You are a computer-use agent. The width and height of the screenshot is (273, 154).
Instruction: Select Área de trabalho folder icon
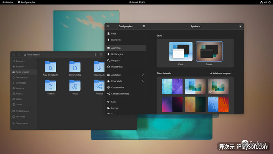click(x=51, y=67)
